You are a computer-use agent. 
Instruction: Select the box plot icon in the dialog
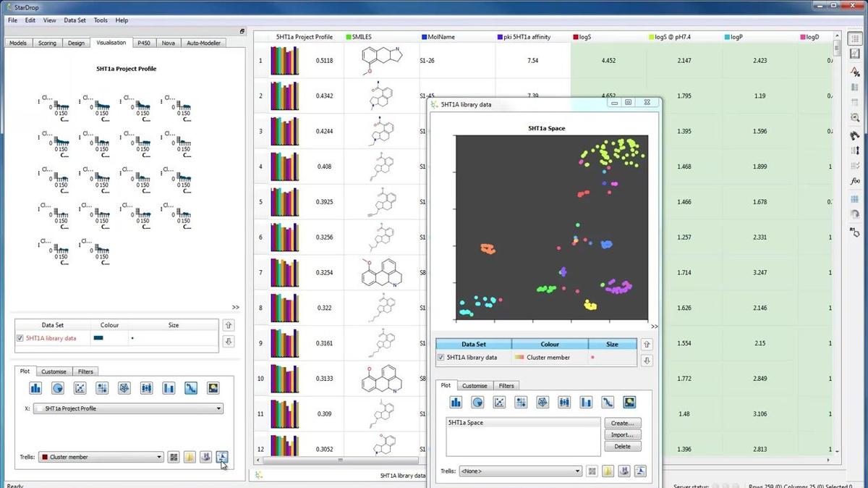click(x=565, y=403)
